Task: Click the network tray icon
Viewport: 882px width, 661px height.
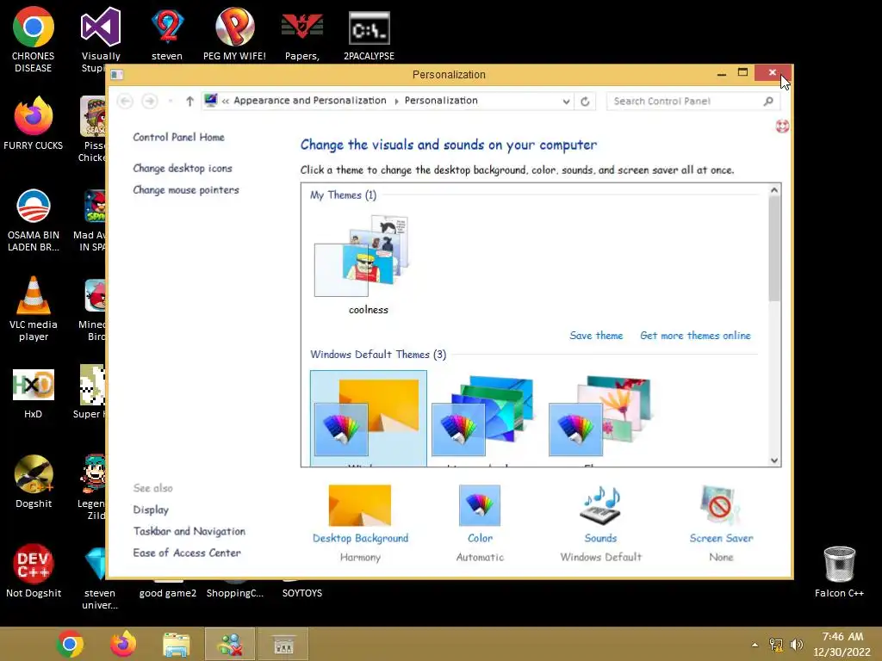Action: pos(776,645)
